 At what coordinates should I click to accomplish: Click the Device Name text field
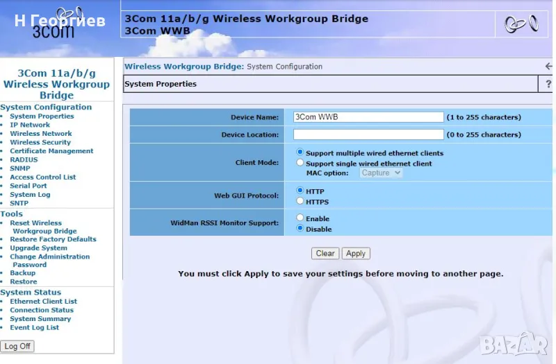pyautogui.click(x=368, y=117)
